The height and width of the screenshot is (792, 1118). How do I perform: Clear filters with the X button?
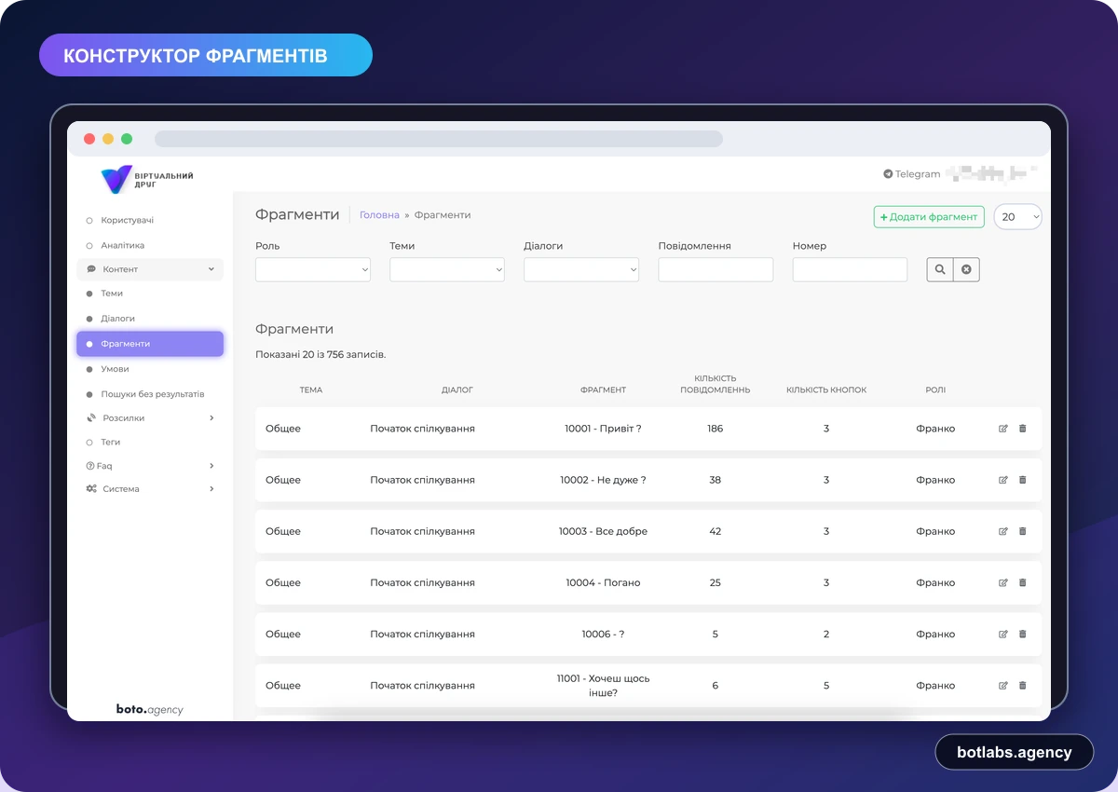coord(966,269)
